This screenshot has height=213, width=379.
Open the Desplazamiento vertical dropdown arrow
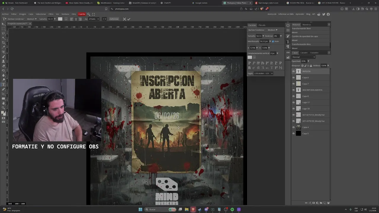[277, 53]
